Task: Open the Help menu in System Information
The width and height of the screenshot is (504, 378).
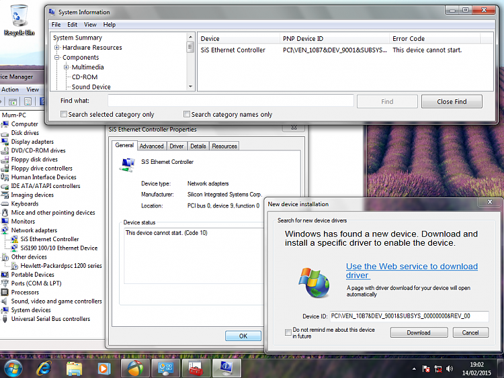Action: point(110,25)
